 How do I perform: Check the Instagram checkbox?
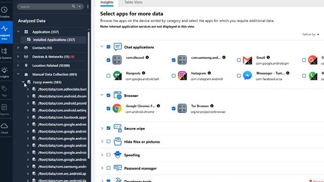(174, 76)
